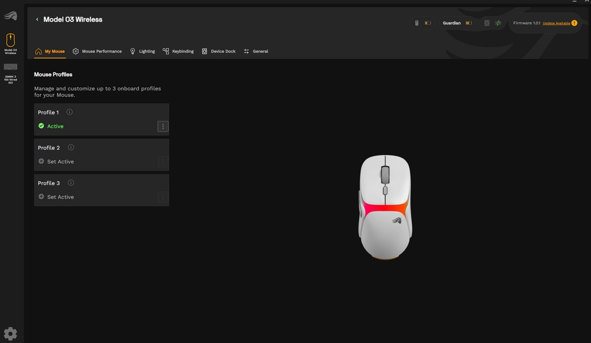
Task: Go back using the arrow beside Model O3 Wireless
Action: coord(37,19)
